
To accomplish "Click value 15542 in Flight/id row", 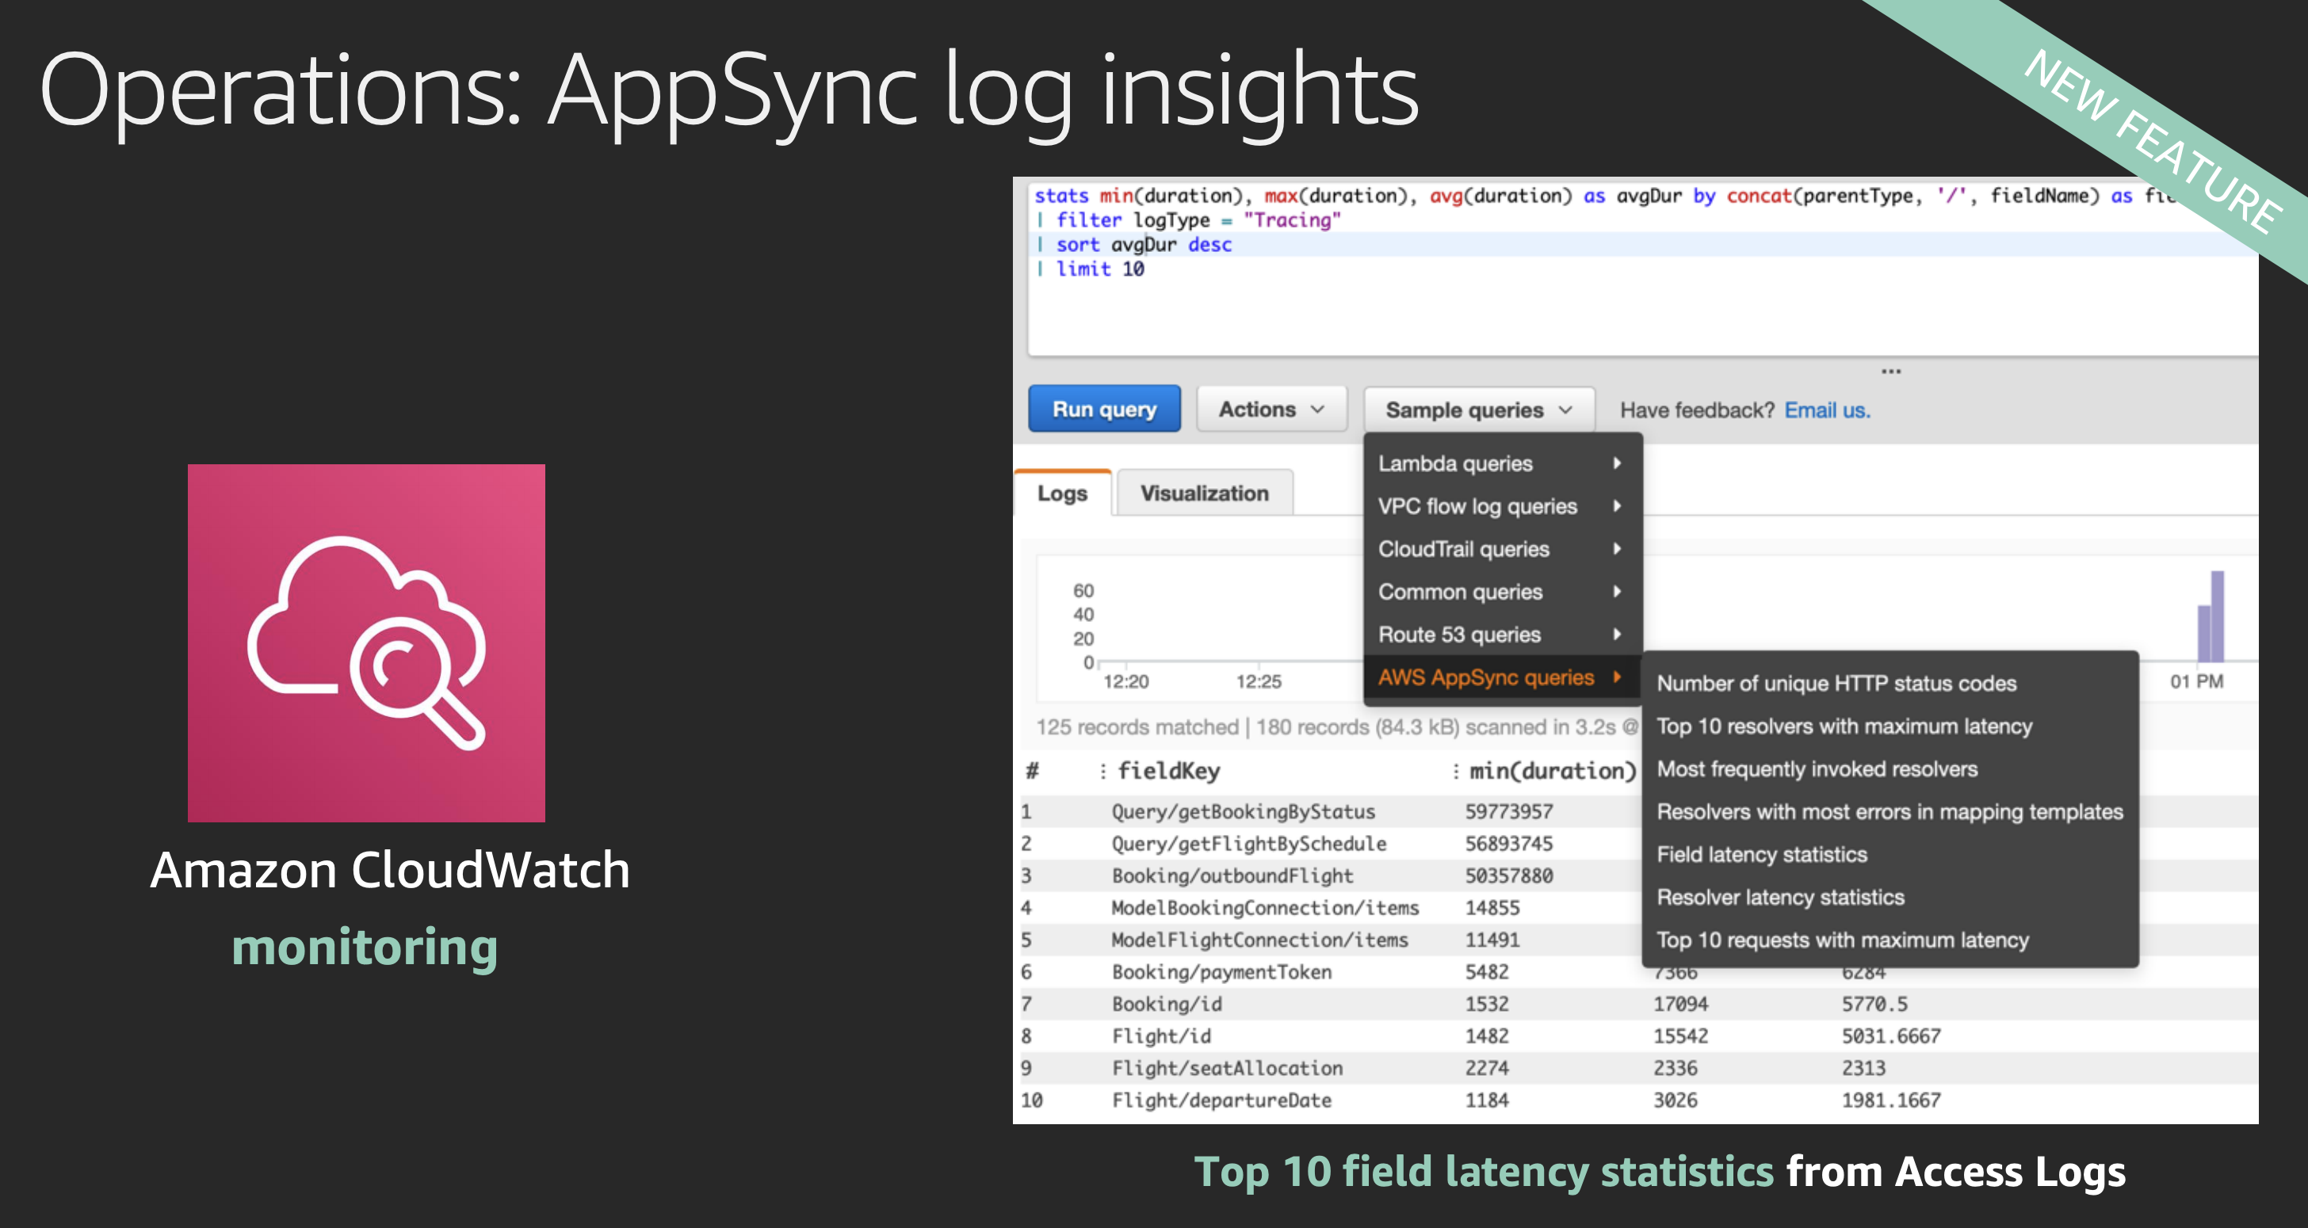I will pyautogui.click(x=1680, y=1037).
